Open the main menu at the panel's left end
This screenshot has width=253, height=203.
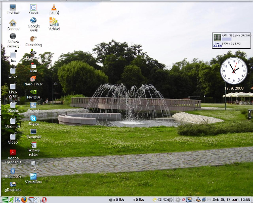click(5, 200)
